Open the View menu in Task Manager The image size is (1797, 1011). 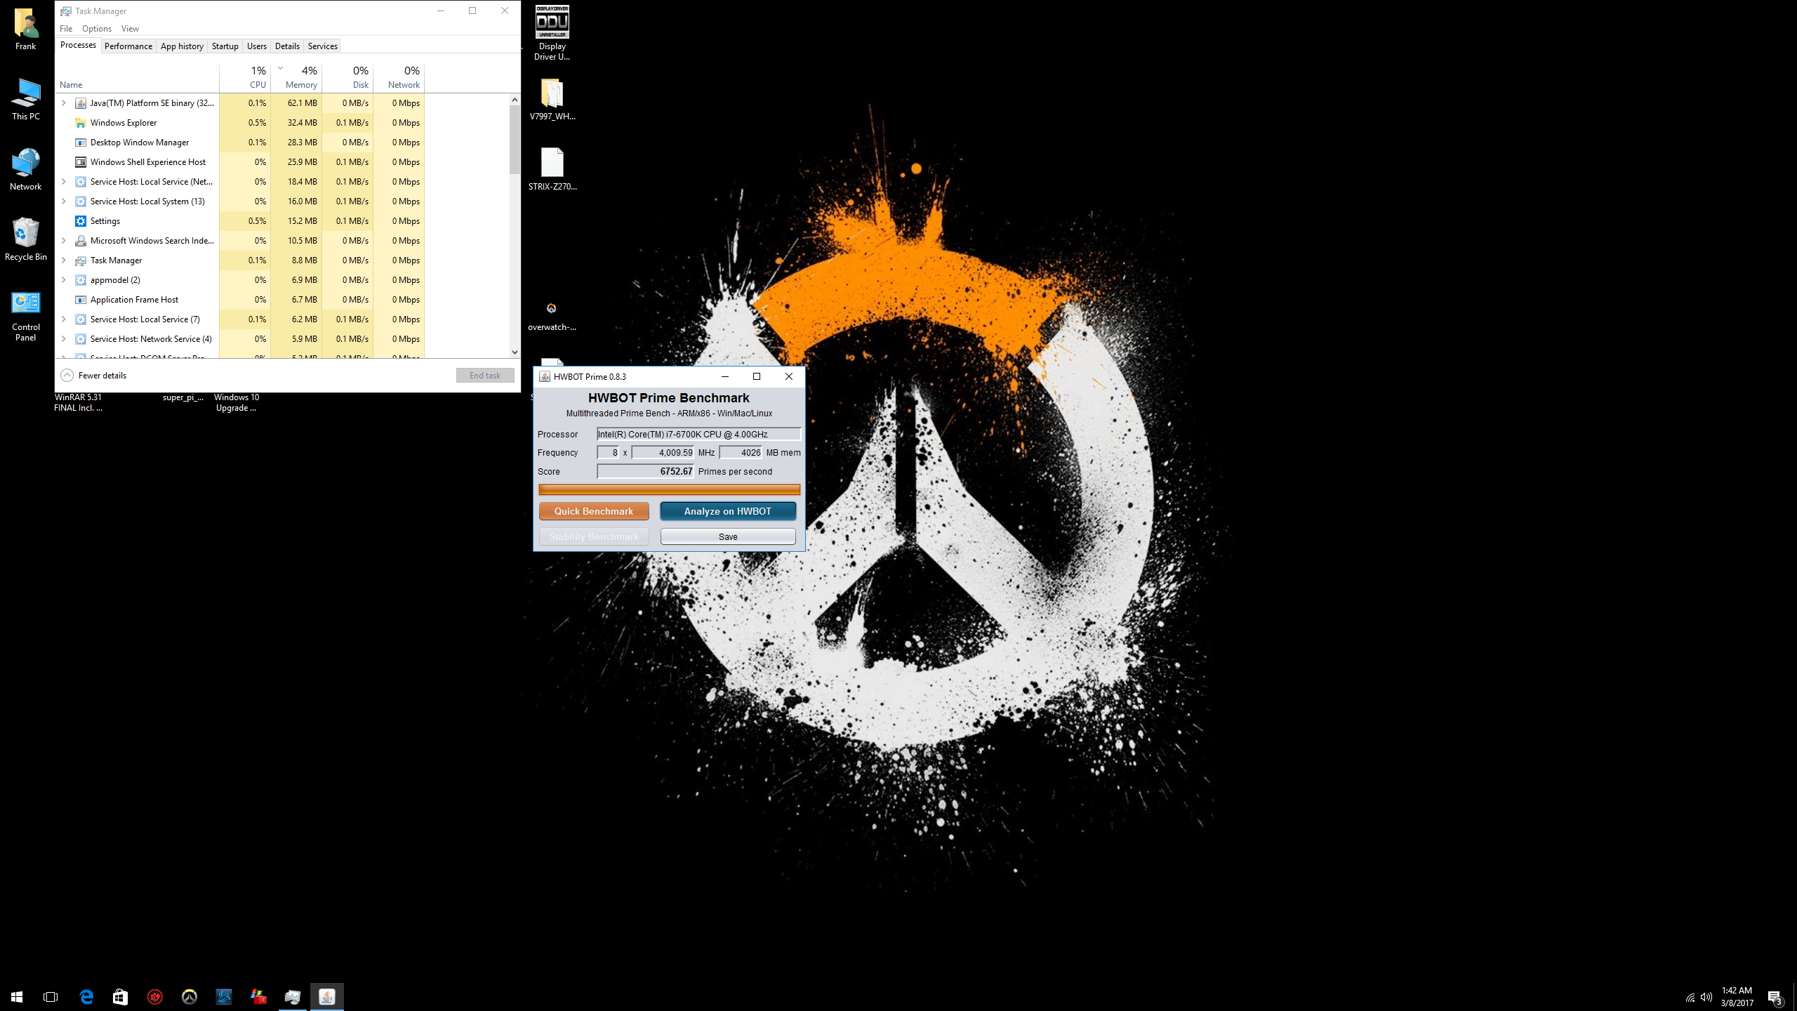point(130,29)
